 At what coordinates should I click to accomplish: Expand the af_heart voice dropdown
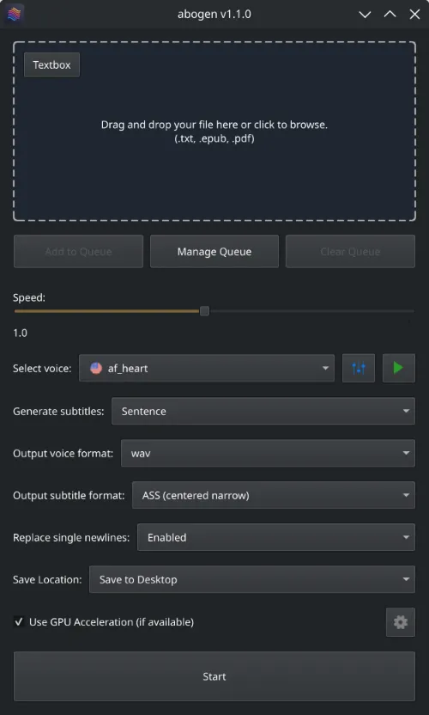point(207,368)
